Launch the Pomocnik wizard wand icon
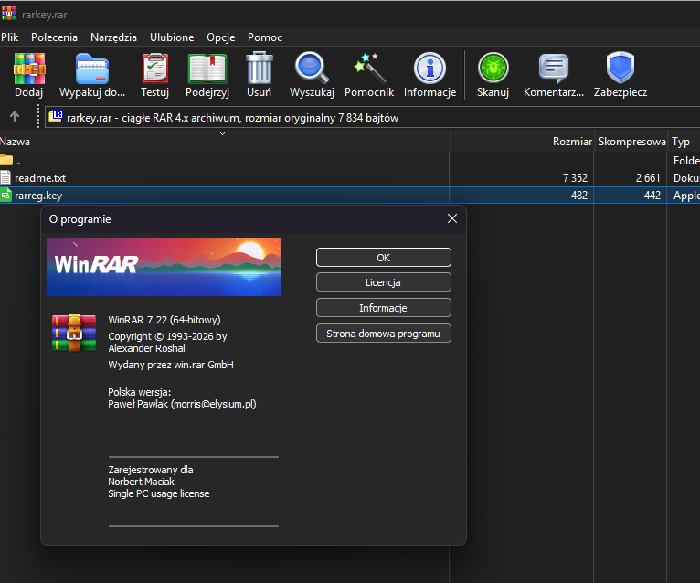700x583 pixels. (x=369, y=69)
